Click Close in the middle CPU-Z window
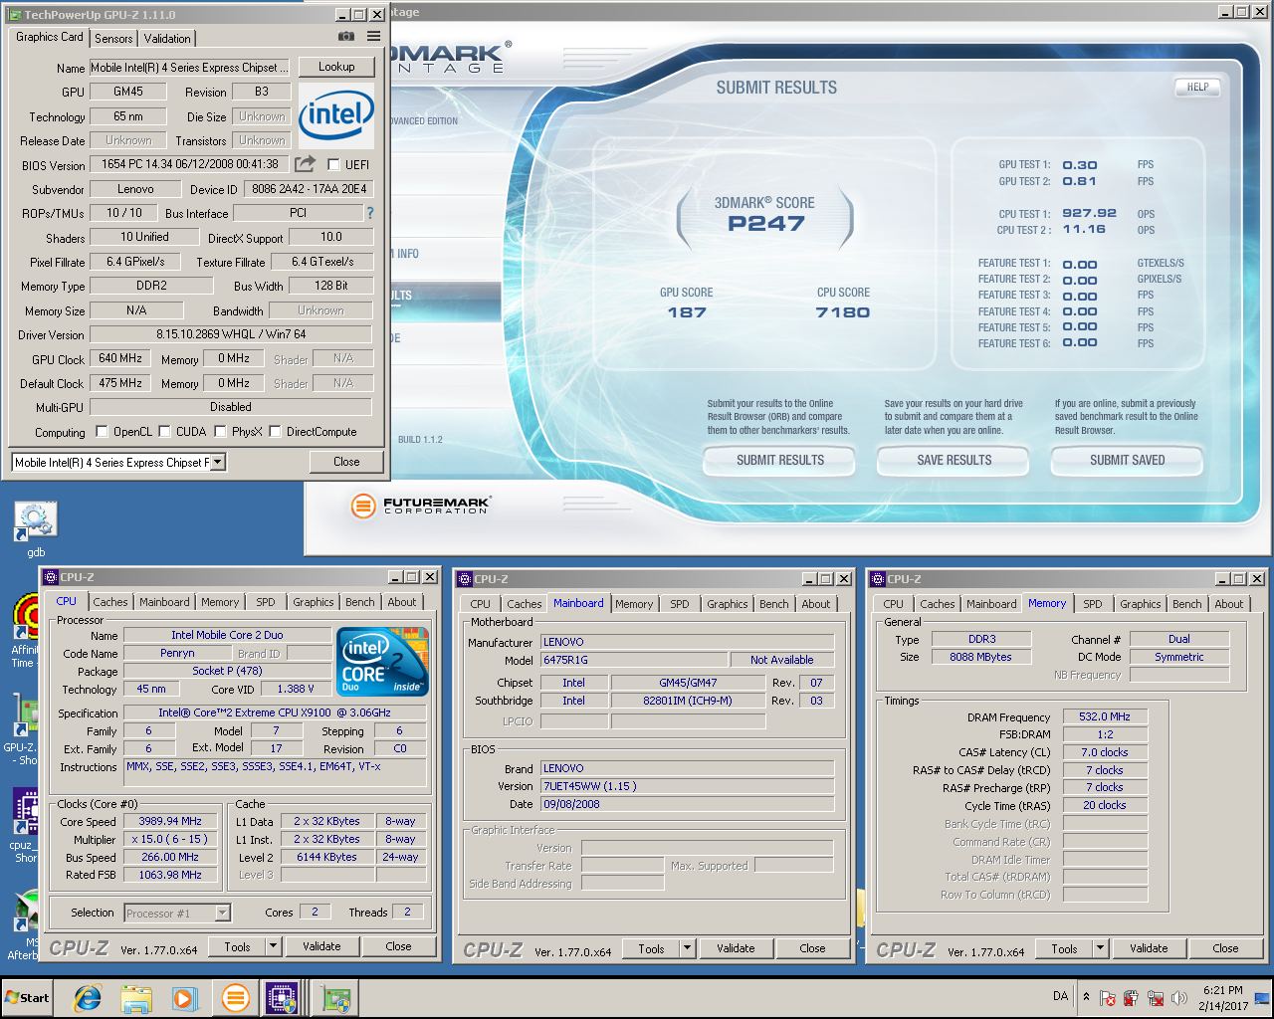The image size is (1274, 1019). click(812, 948)
